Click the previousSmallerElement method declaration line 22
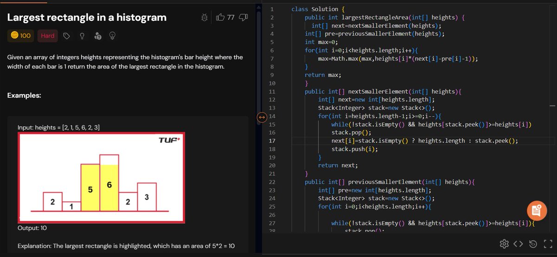 [x=390, y=182]
